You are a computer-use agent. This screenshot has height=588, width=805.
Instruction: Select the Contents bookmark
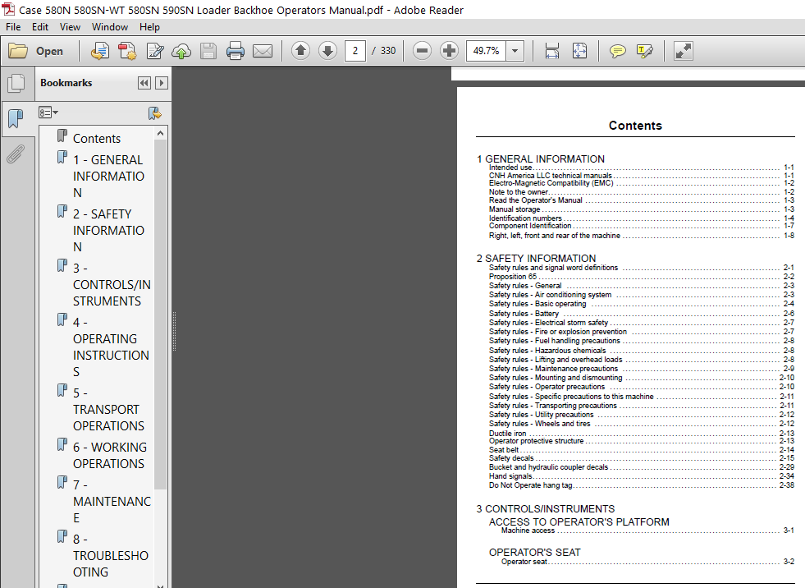[97, 138]
